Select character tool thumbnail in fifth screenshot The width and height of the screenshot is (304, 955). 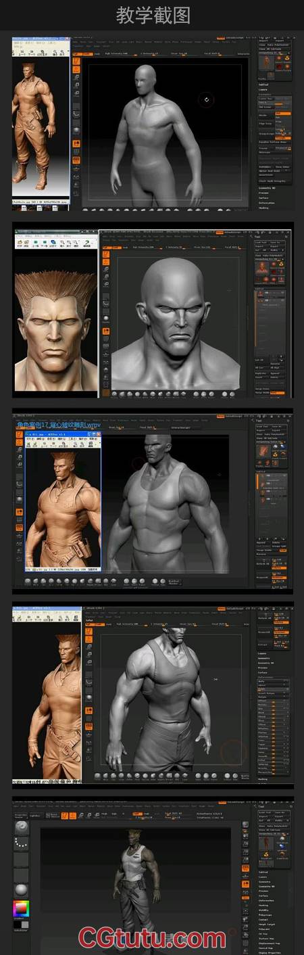pyautogui.click(x=266, y=843)
